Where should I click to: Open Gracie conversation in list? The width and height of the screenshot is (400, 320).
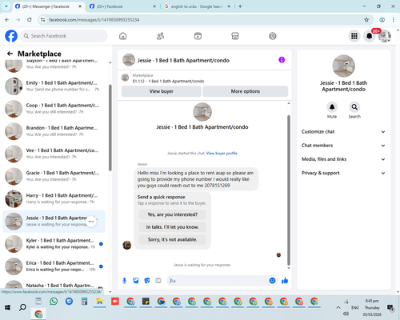[x=54, y=176]
